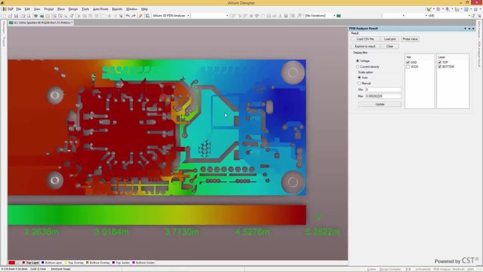Open the Design Compiler status bar panel button
This screenshot has height=272, width=483.
tap(390, 269)
